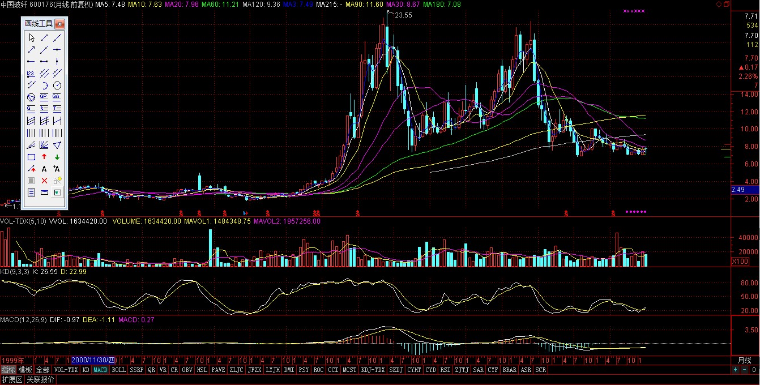Image resolution: width=760 pixels, height=385 pixels.
Task: Switch to the MACD indicator tab
Action: tap(101, 370)
